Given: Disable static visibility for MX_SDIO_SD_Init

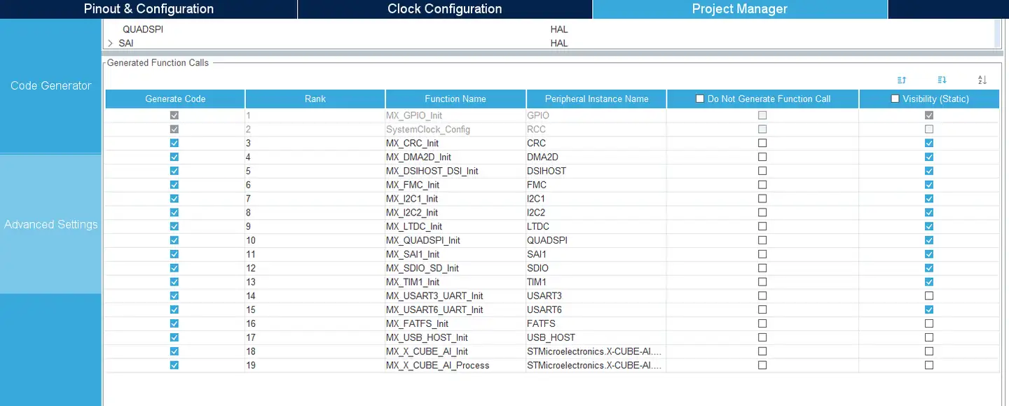Looking at the screenshot, I should 929,268.
